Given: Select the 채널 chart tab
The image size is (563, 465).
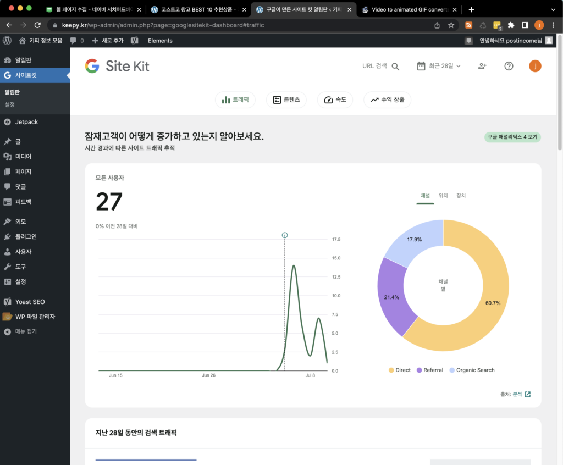Looking at the screenshot, I should [425, 196].
